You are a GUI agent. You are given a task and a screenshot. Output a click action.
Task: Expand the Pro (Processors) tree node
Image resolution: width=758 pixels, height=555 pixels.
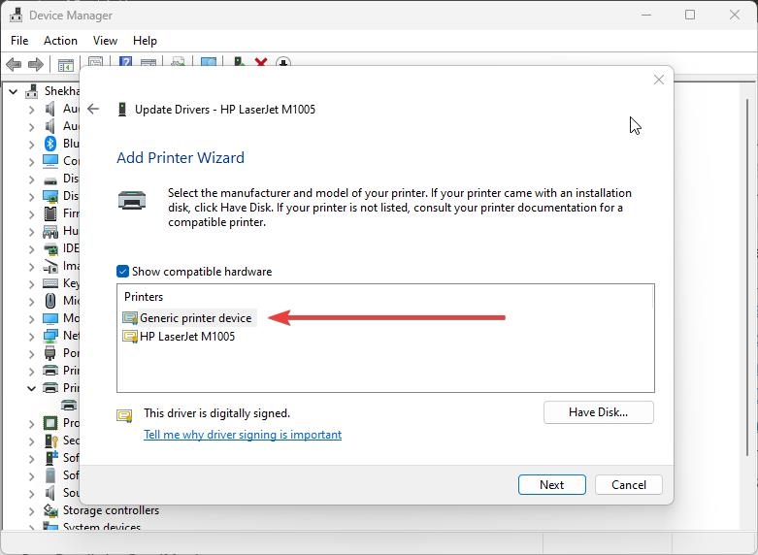[x=31, y=423]
